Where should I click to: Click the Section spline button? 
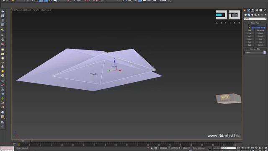(x=260, y=45)
